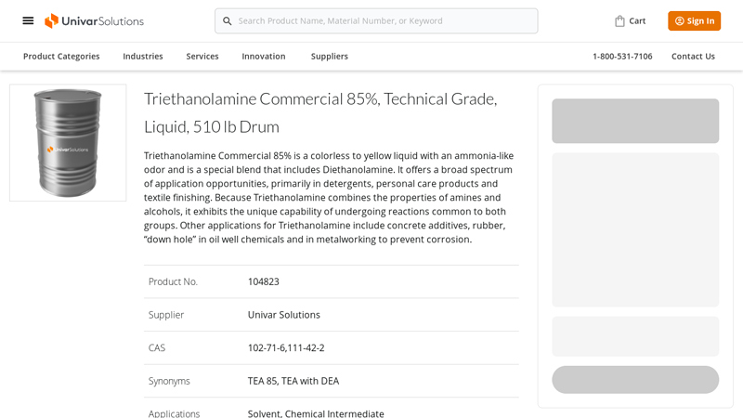The height and width of the screenshot is (418, 743).
Task: Select the Triethanolamine product title
Action: pyautogui.click(x=320, y=112)
